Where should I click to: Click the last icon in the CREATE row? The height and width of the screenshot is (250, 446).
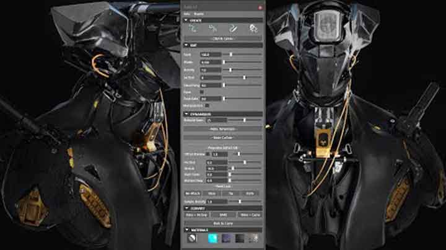point(253,28)
